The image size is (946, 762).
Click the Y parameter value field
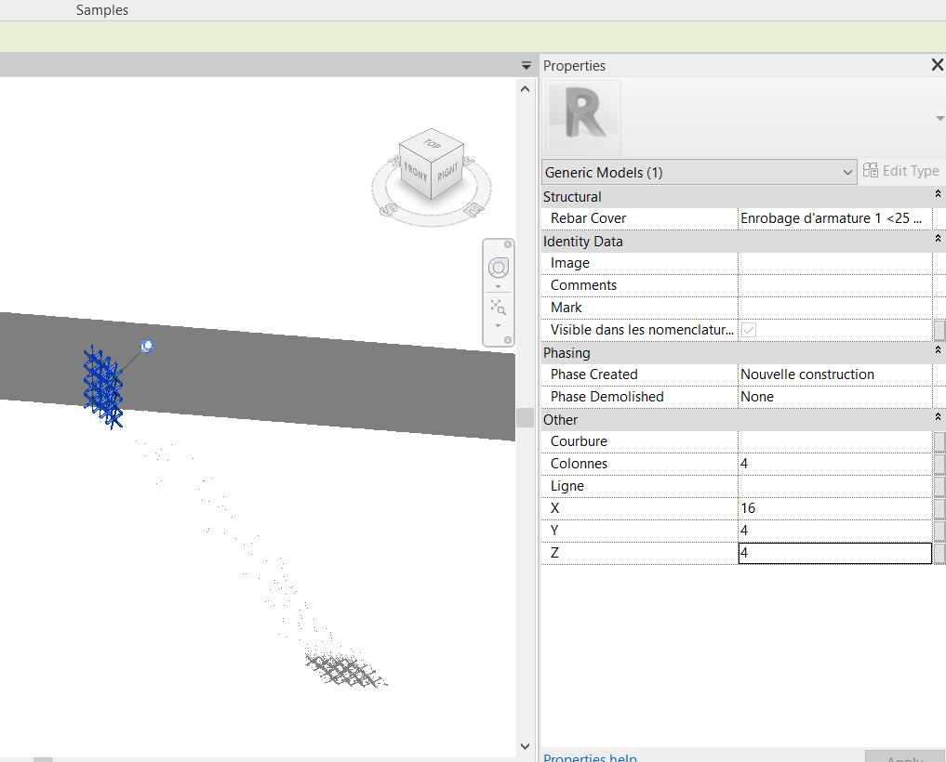[833, 531]
